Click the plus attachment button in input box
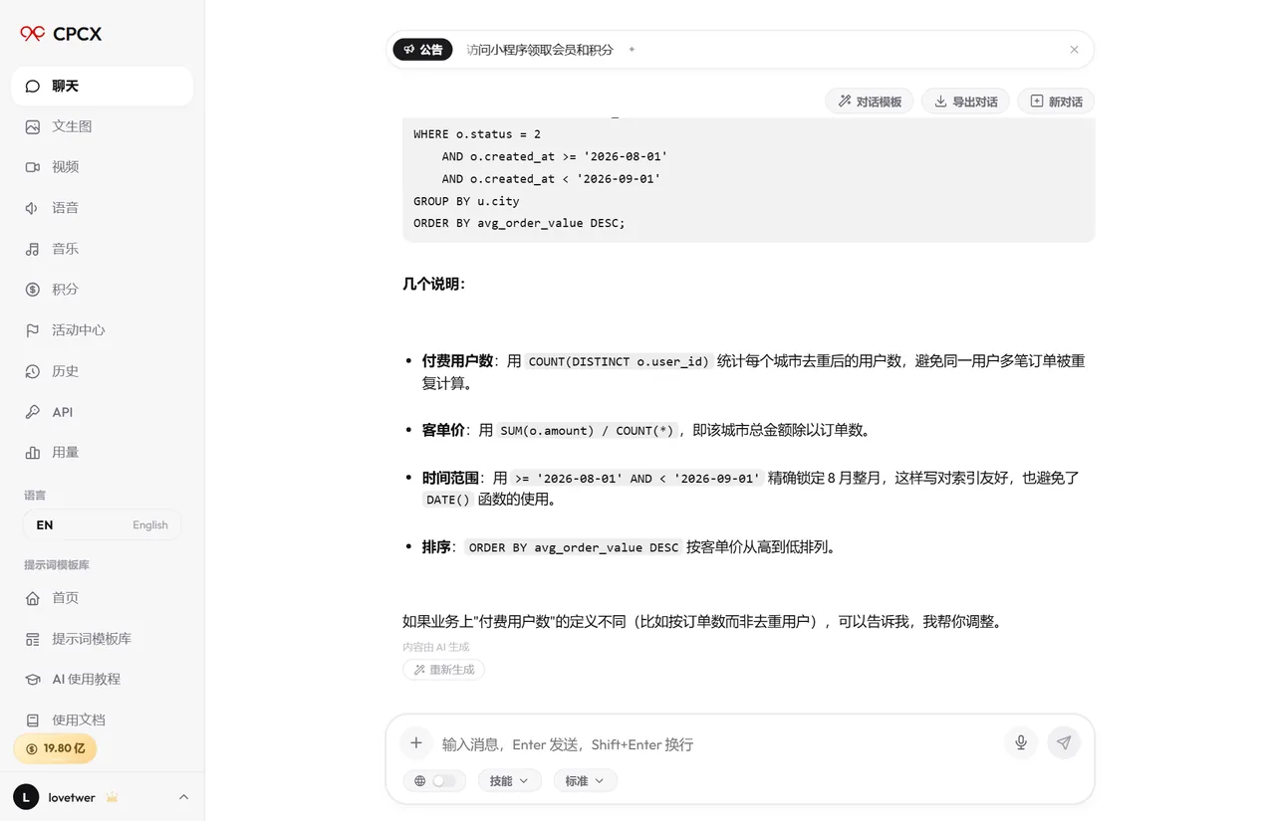 pyautogui.click(x=416, y=743)
